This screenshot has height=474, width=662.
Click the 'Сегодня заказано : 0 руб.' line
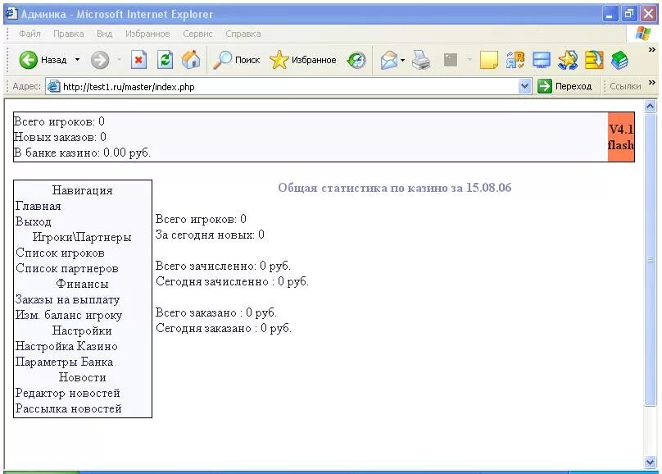224,328
